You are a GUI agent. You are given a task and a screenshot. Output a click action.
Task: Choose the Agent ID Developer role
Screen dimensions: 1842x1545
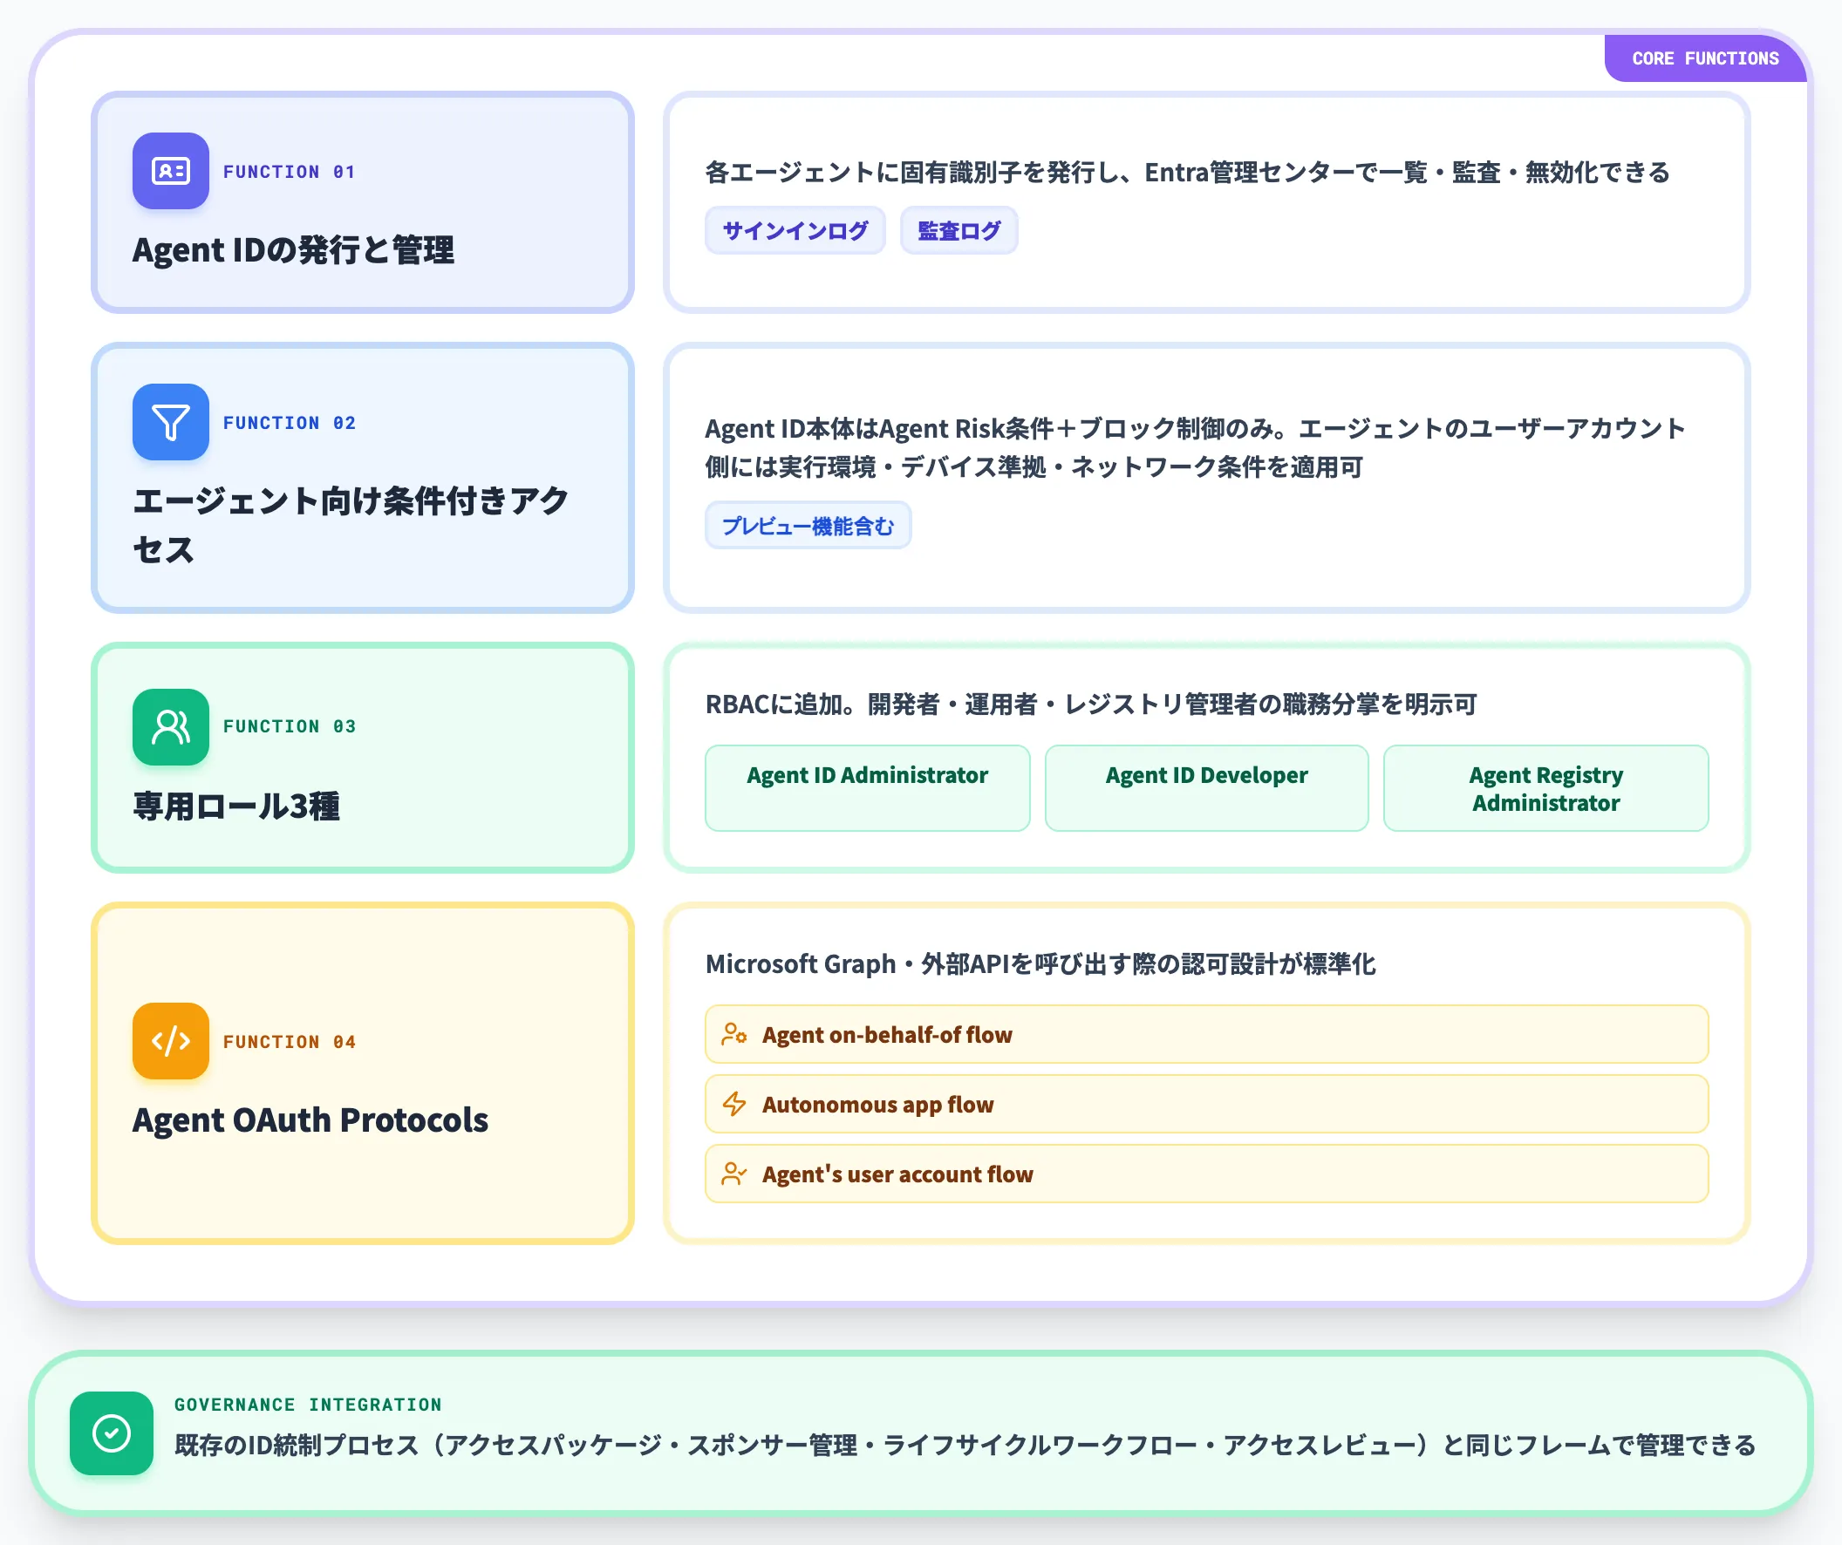[x=1206, y=787]
